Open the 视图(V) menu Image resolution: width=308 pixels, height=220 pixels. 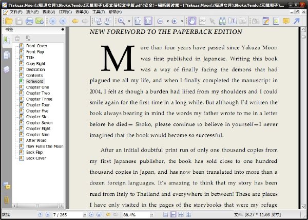coord(49,12)
